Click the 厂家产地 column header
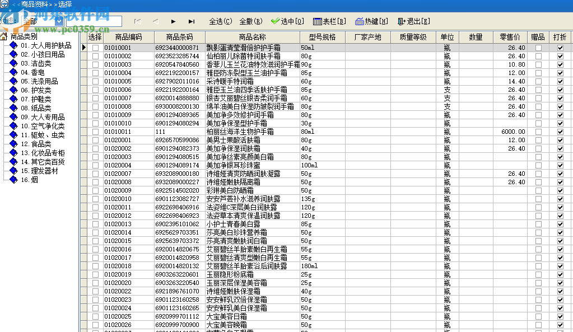The width and height of the screenshot is (573, 332). pyautogui.click(x=368, y=37)
